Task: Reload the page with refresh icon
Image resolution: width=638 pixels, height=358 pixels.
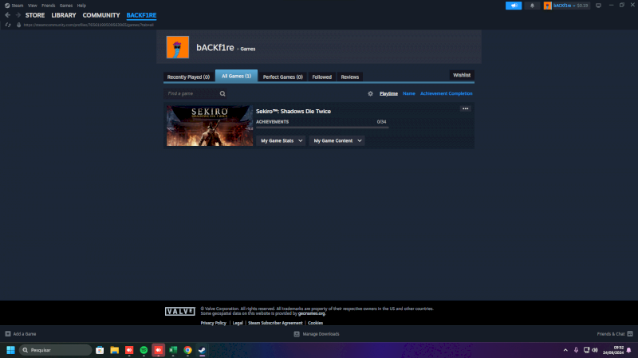Action: click(8, 25)
